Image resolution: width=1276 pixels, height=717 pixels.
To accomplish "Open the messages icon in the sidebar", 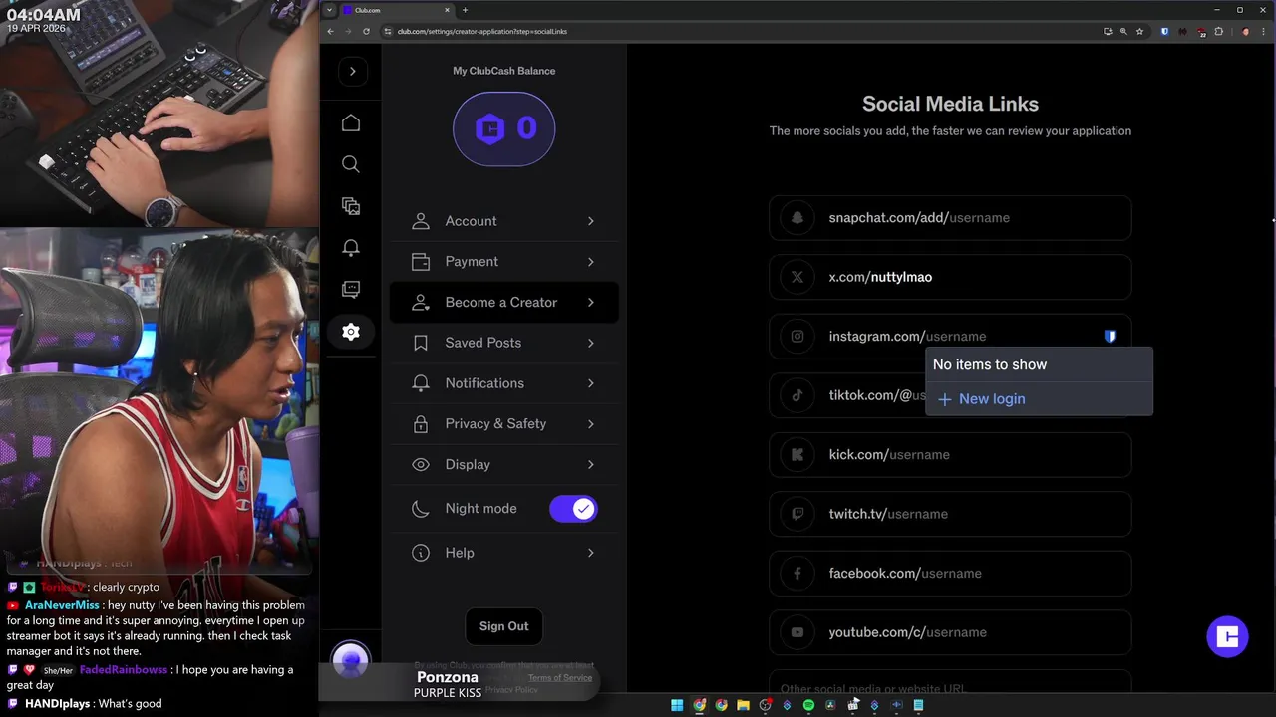I will click(350, 289).
